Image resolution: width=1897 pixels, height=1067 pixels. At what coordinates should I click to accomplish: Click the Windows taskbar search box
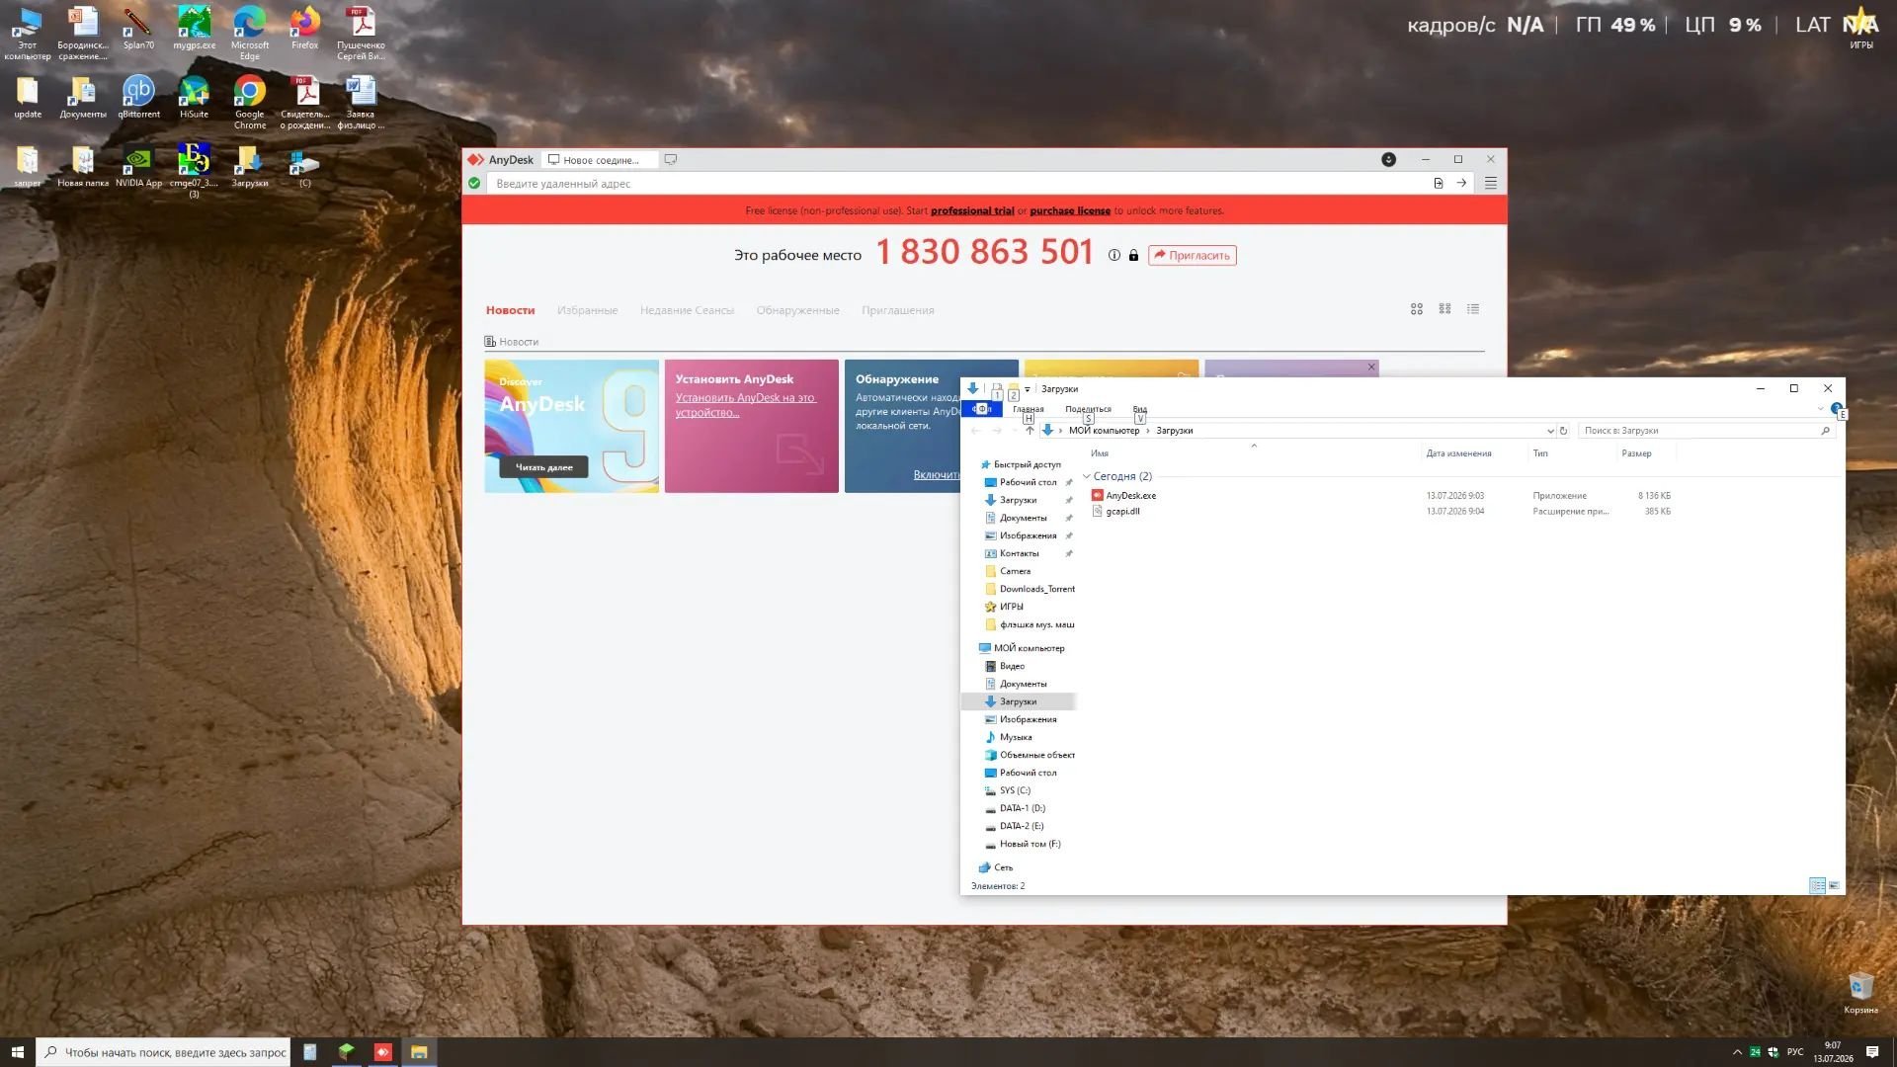[163, 1052]
